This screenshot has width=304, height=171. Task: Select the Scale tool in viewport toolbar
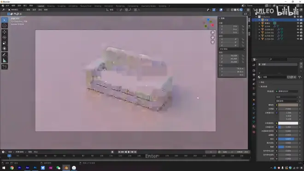point(5,43)
